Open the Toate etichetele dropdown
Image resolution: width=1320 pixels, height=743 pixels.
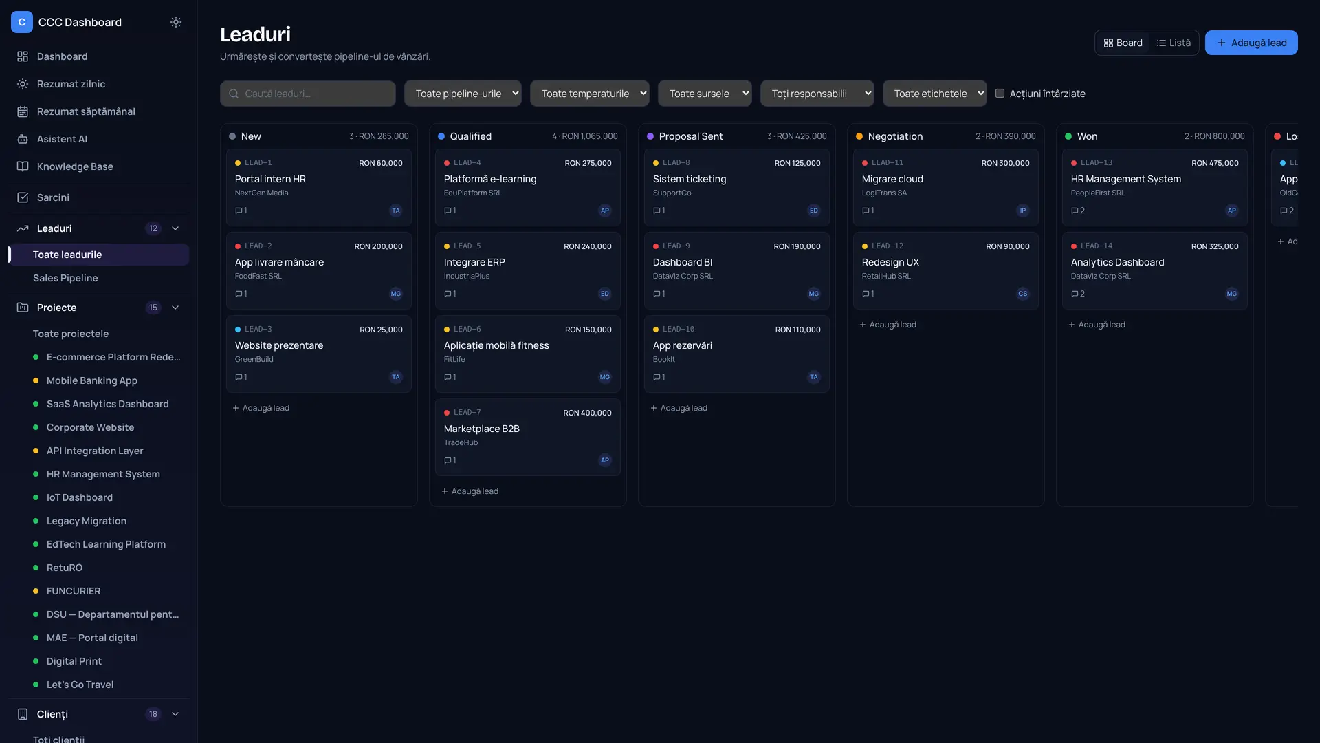tap(935, 94)
